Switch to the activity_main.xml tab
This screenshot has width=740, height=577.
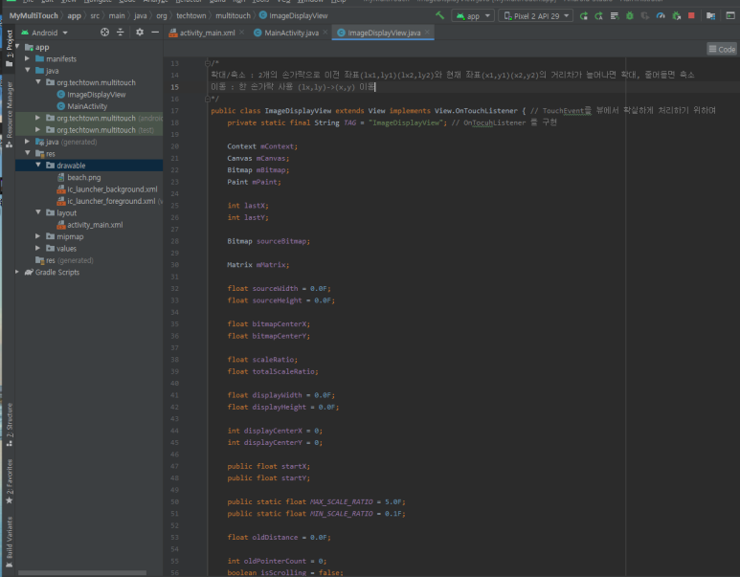point(208,33)
